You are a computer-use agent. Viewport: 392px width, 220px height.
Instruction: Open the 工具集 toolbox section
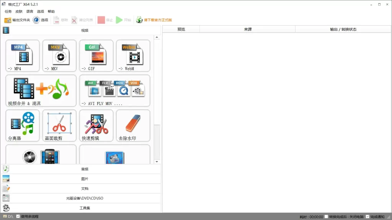[85, 208]
